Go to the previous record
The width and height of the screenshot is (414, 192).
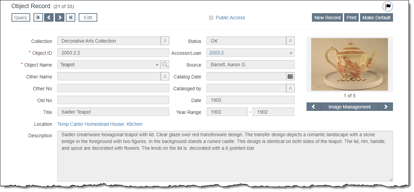coord(49,18)
